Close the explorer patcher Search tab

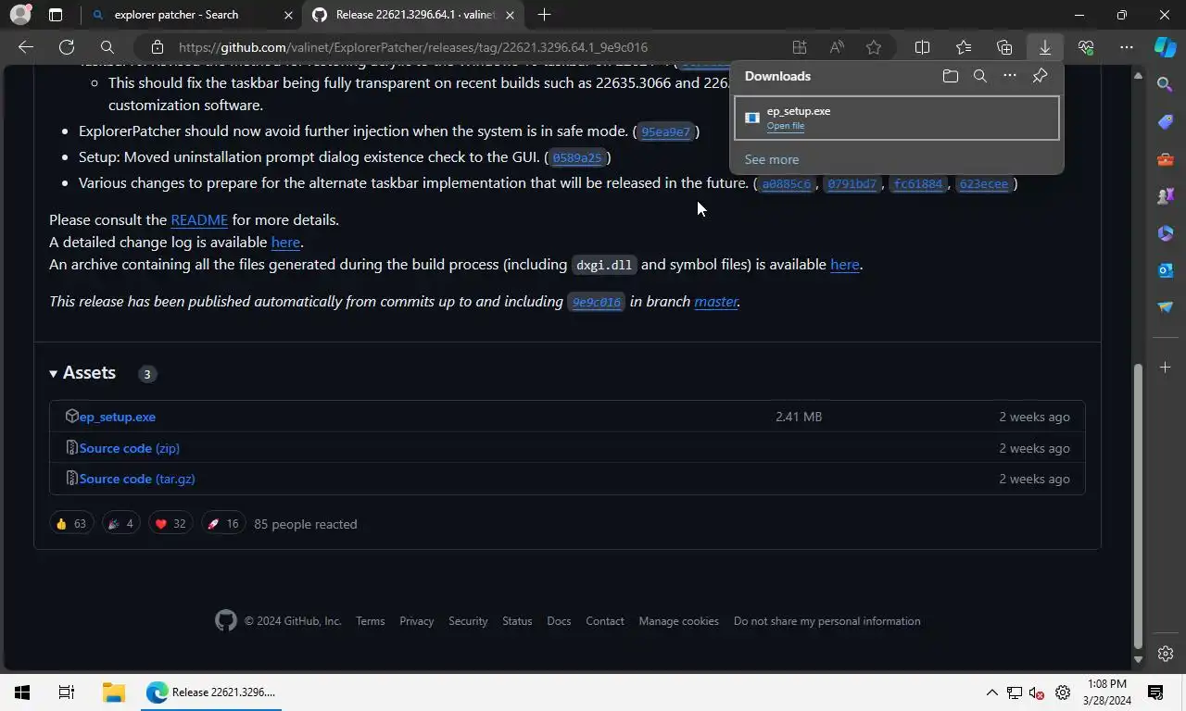288,15
